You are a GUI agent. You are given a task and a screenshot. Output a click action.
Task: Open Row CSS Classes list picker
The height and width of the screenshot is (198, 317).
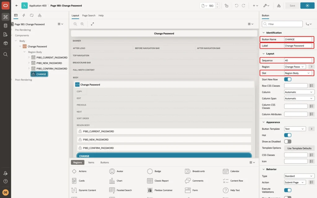pyautogui.click(x=311, y=86)
